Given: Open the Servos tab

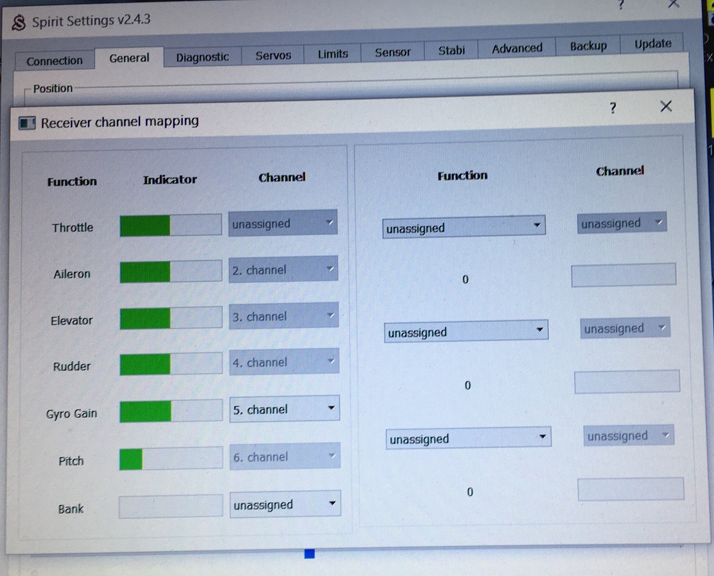Looking at the screenshot, I should point(273,55).
